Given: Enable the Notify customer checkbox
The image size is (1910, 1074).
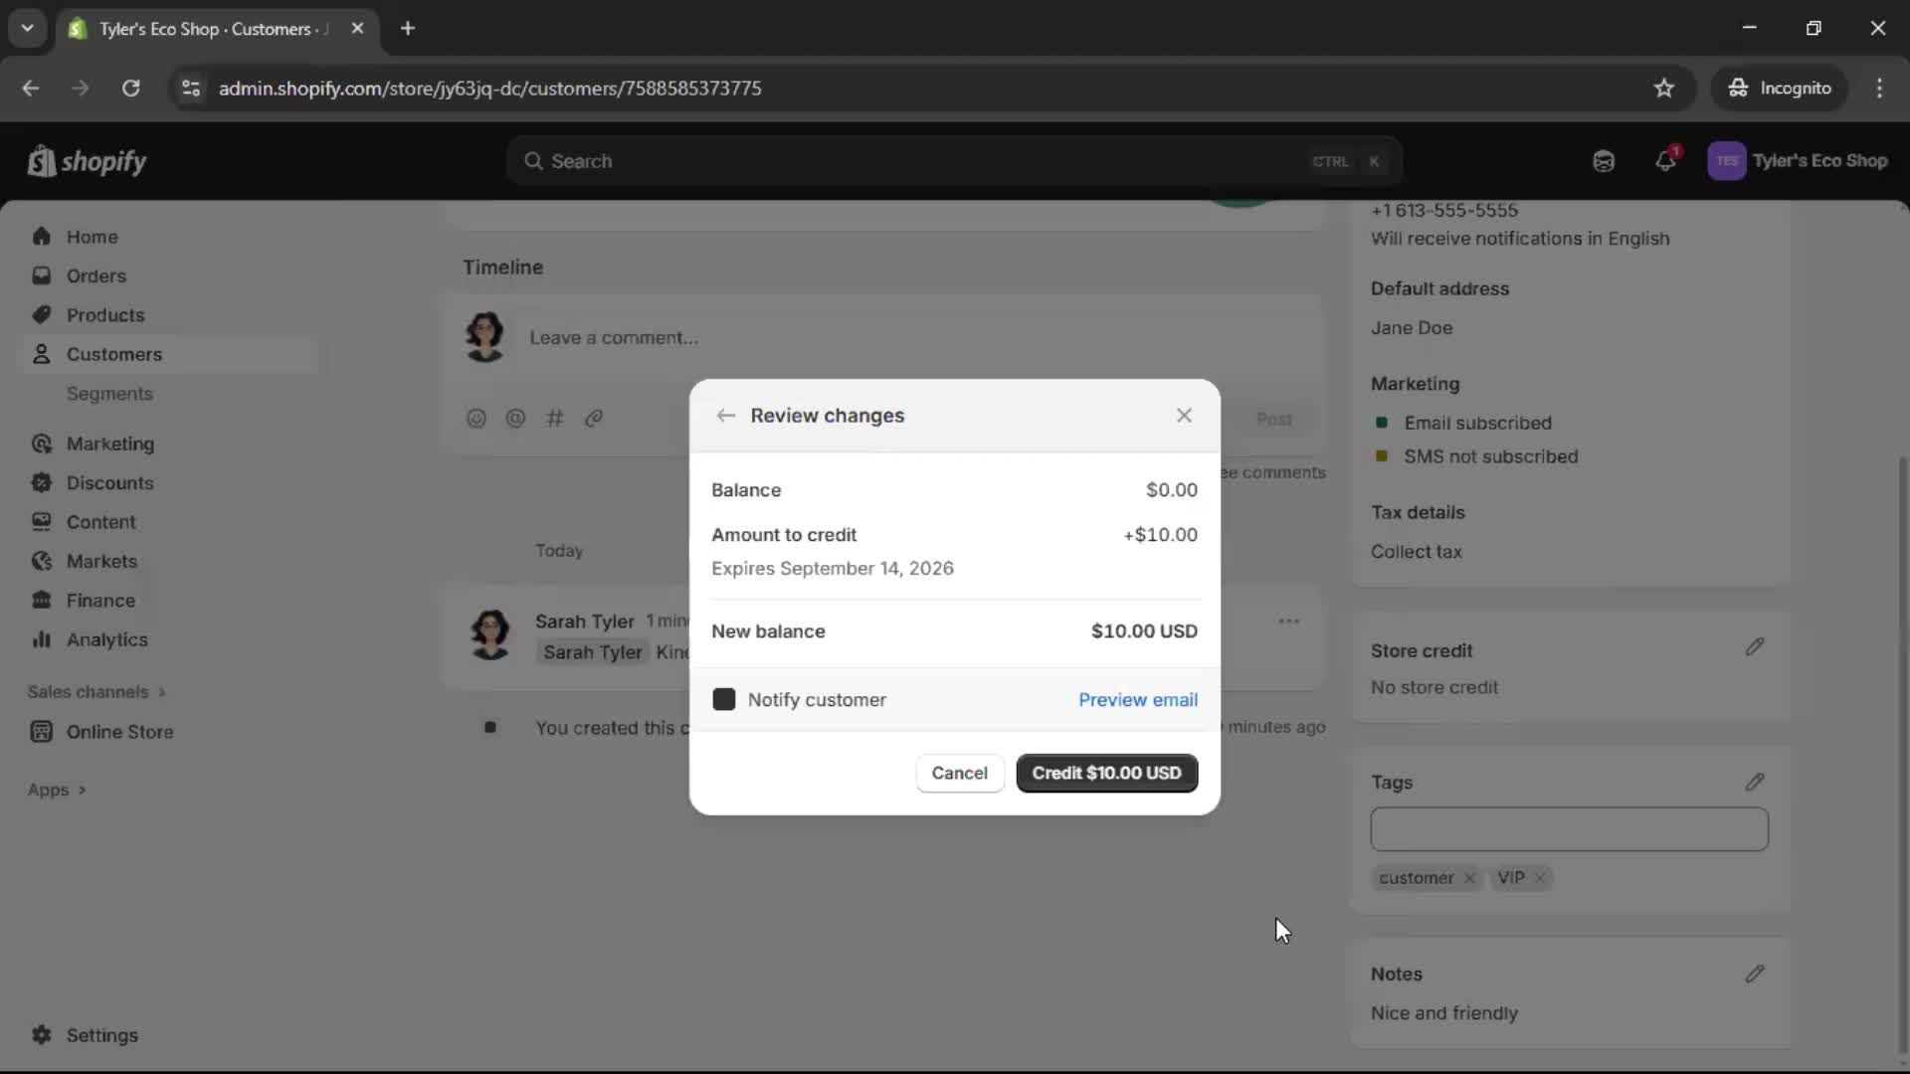Looking at the screenshot, I should [723, 699].
